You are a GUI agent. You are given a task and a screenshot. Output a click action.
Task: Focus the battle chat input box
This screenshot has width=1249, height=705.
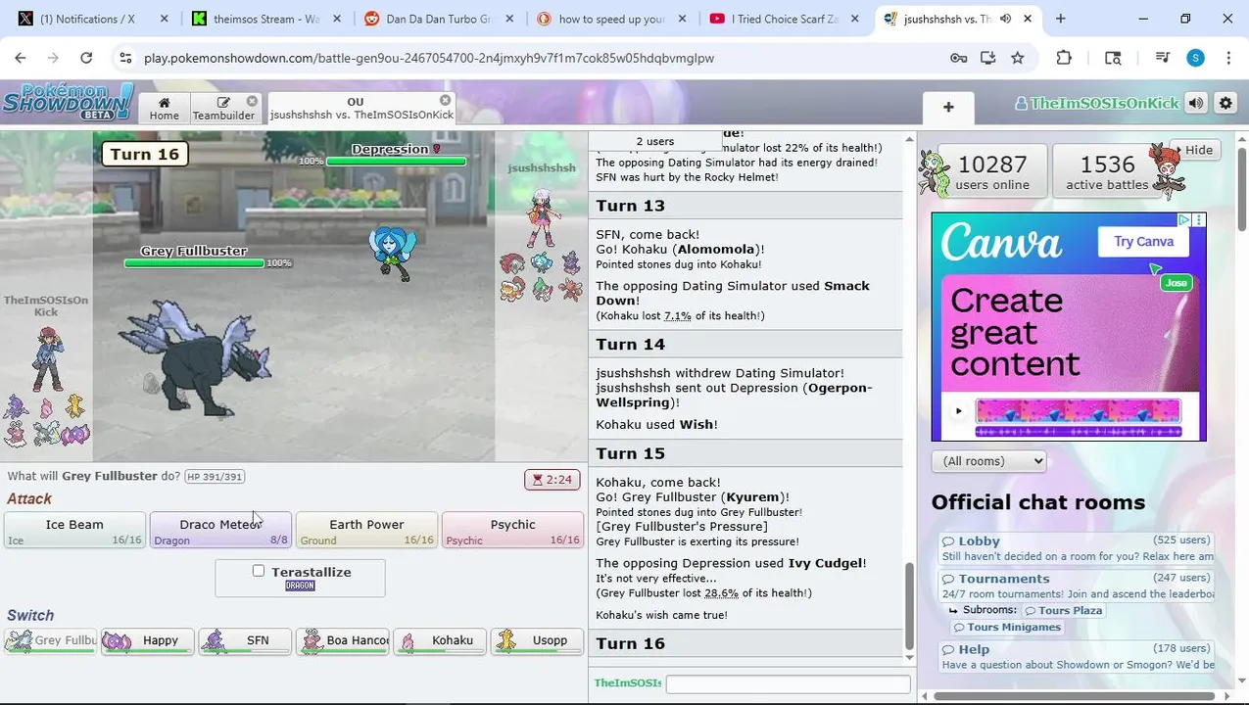click(x=788, y=683)
